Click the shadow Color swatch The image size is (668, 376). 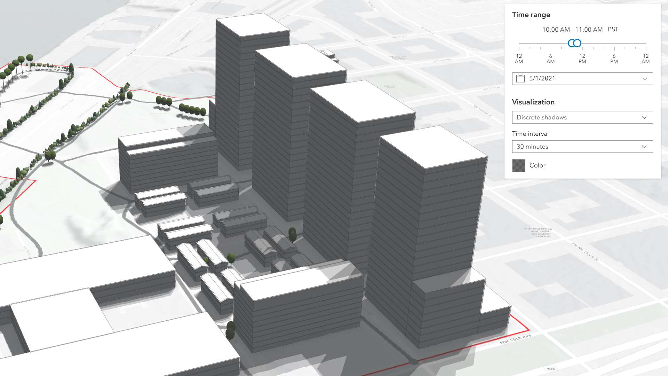(x=518, y=166)
